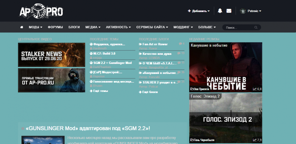Open the «GUNSLINGER Mod» адаптирован под «SGM 2.2» article
The image size is (296, 144).
point(88,129)
